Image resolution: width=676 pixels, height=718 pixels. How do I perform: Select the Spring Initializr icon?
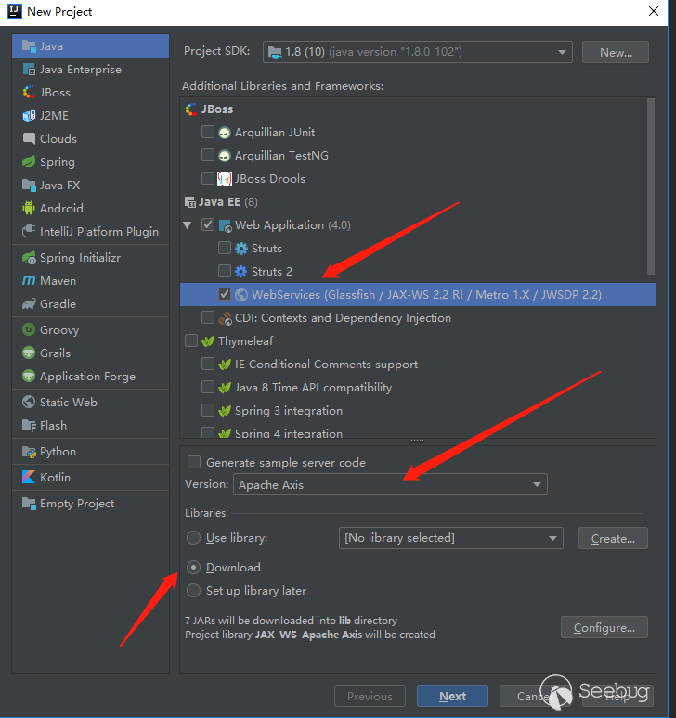point(29,257)
